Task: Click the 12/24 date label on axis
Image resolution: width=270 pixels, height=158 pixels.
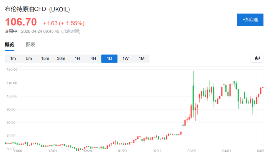Action: (87, 151)
